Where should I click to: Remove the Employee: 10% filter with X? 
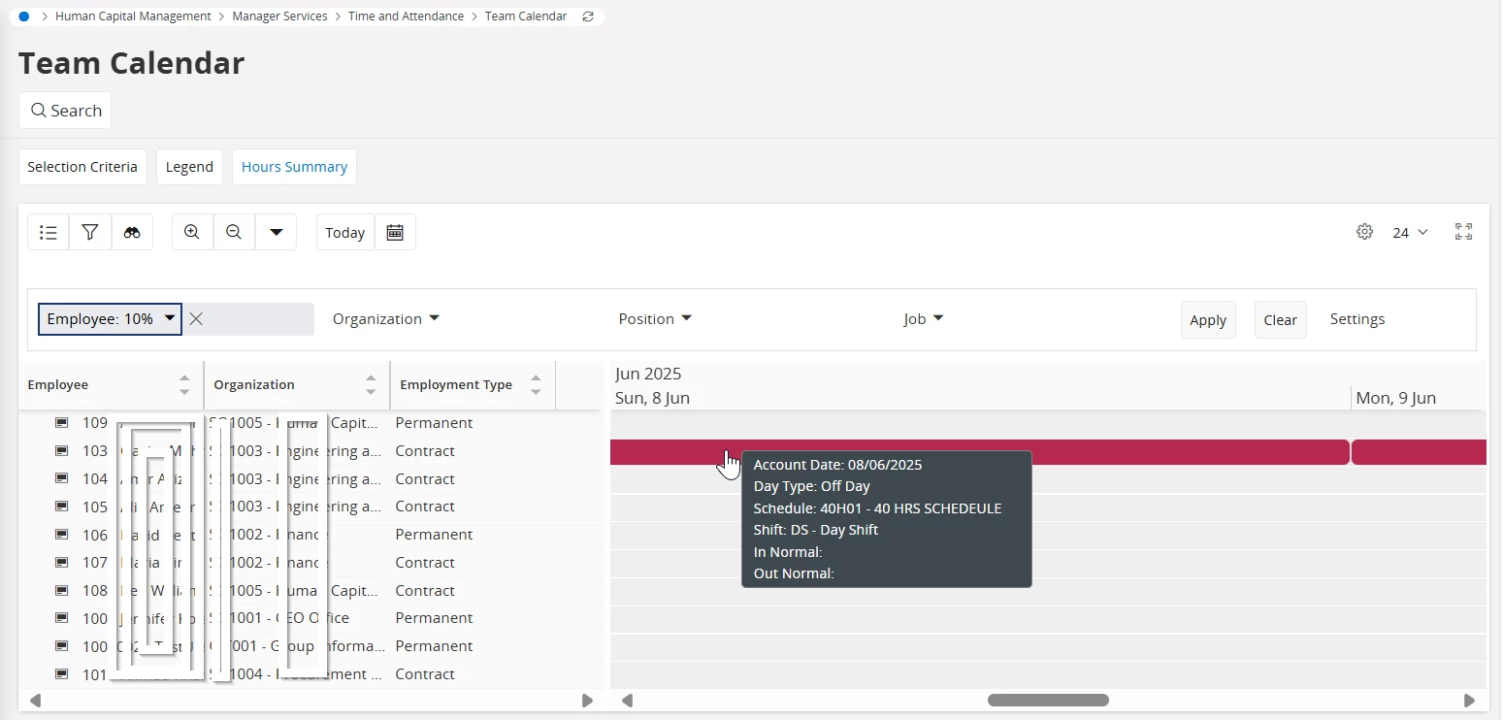196,319
